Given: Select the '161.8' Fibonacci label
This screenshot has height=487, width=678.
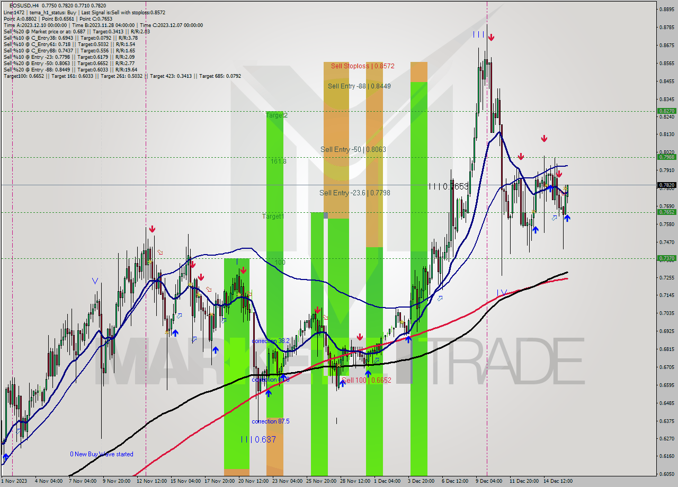Looking at the screenshot, I should point(278,161).
